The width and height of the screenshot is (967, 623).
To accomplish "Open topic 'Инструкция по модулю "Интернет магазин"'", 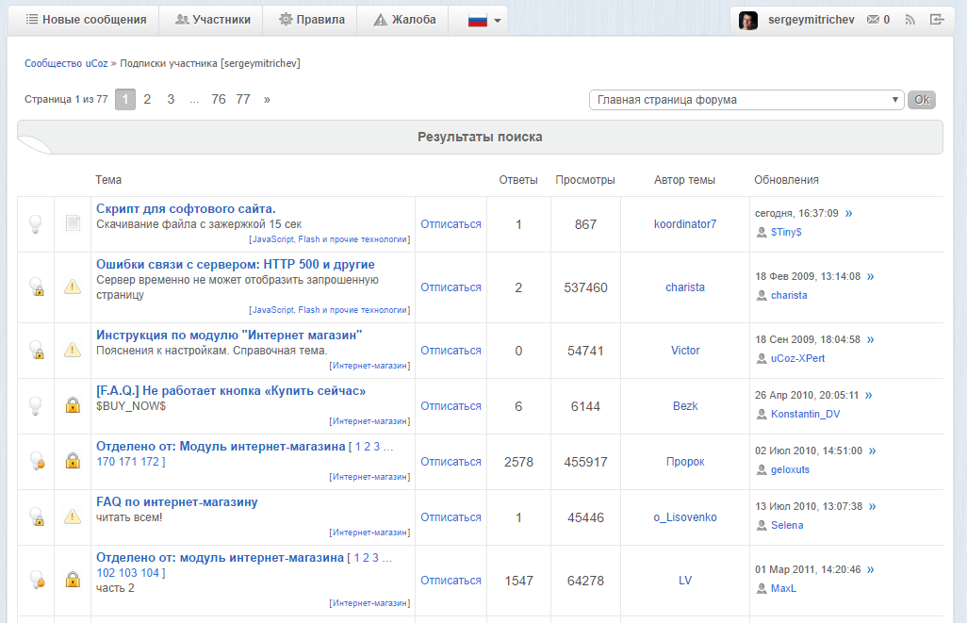I will [x=229, y=335].
